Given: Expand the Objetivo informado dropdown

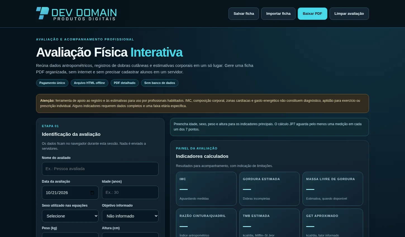Looking at the screenshot, I should 130,216.
